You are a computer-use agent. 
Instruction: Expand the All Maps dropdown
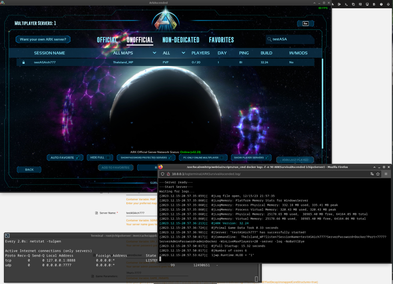154,53
